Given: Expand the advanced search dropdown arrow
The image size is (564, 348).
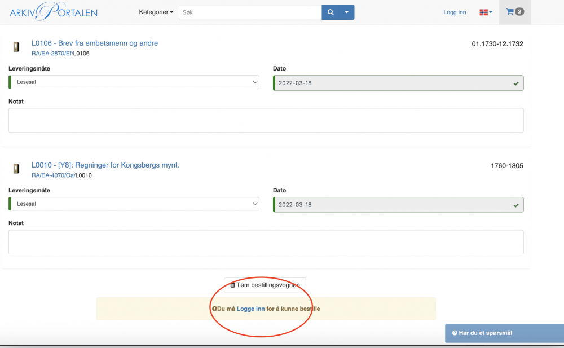Looking at the screenshot, I should (347, 12).
